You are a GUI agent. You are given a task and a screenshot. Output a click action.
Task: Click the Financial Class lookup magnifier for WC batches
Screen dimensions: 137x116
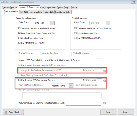(x=105, y=81)
